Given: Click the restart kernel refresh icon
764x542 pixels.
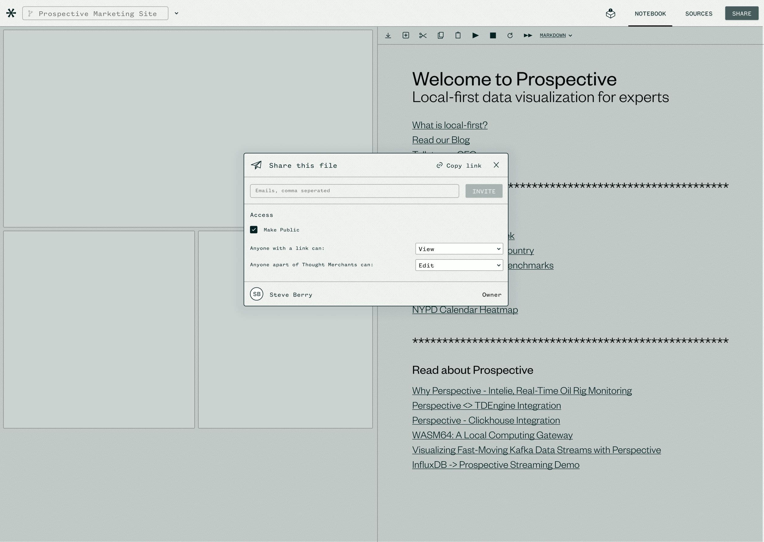Looking at the screenshot, I should pos(510,35).
